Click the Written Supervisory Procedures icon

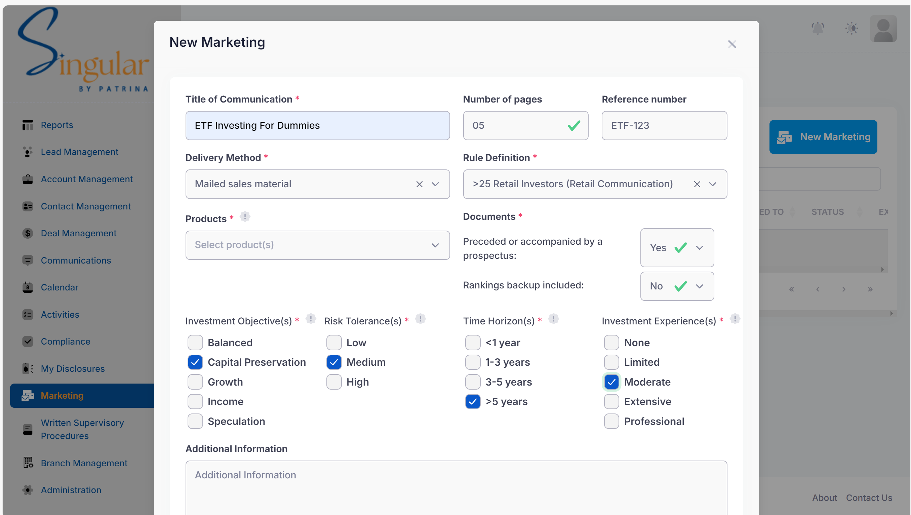(28, 429)
